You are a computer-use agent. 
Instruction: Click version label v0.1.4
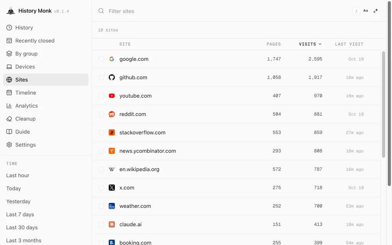click(62, 11)
